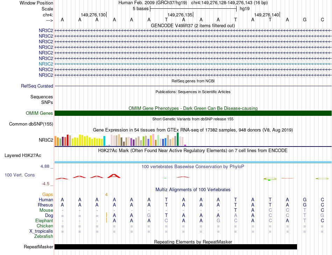Click the RepeatMasker track label
Image resolution: width=332 pixels, height=255 pixels.
[x=38, y=247]
